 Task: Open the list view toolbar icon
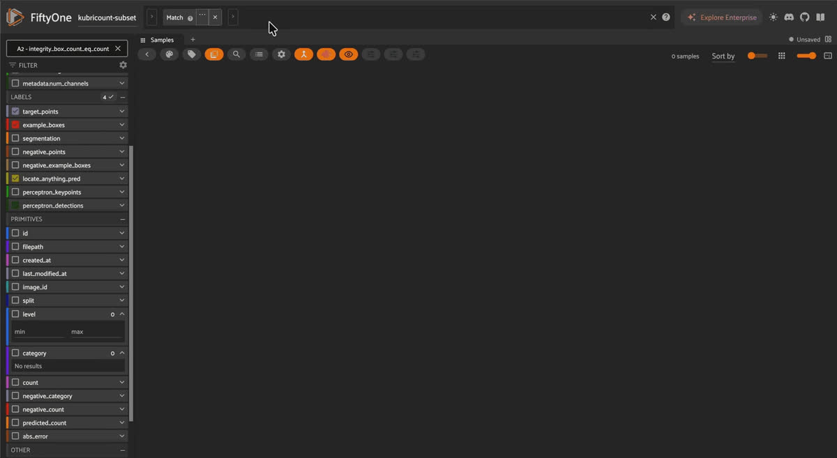coord(259,54)
